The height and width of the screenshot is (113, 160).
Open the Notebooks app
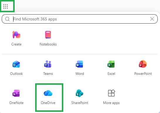click(x=48, y=38)
